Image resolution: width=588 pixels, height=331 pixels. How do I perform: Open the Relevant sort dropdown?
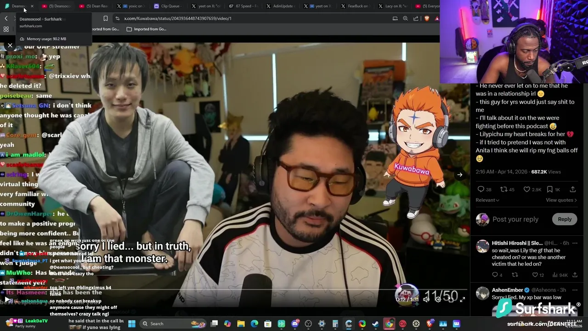(x=487, y=200)
